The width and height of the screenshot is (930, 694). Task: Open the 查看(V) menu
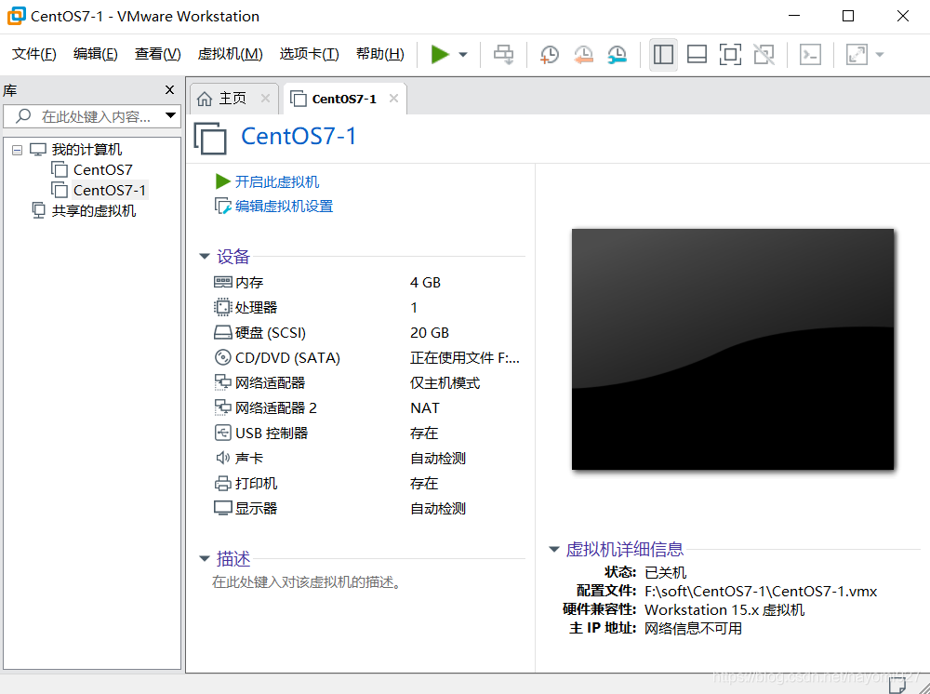click(158, 54)
